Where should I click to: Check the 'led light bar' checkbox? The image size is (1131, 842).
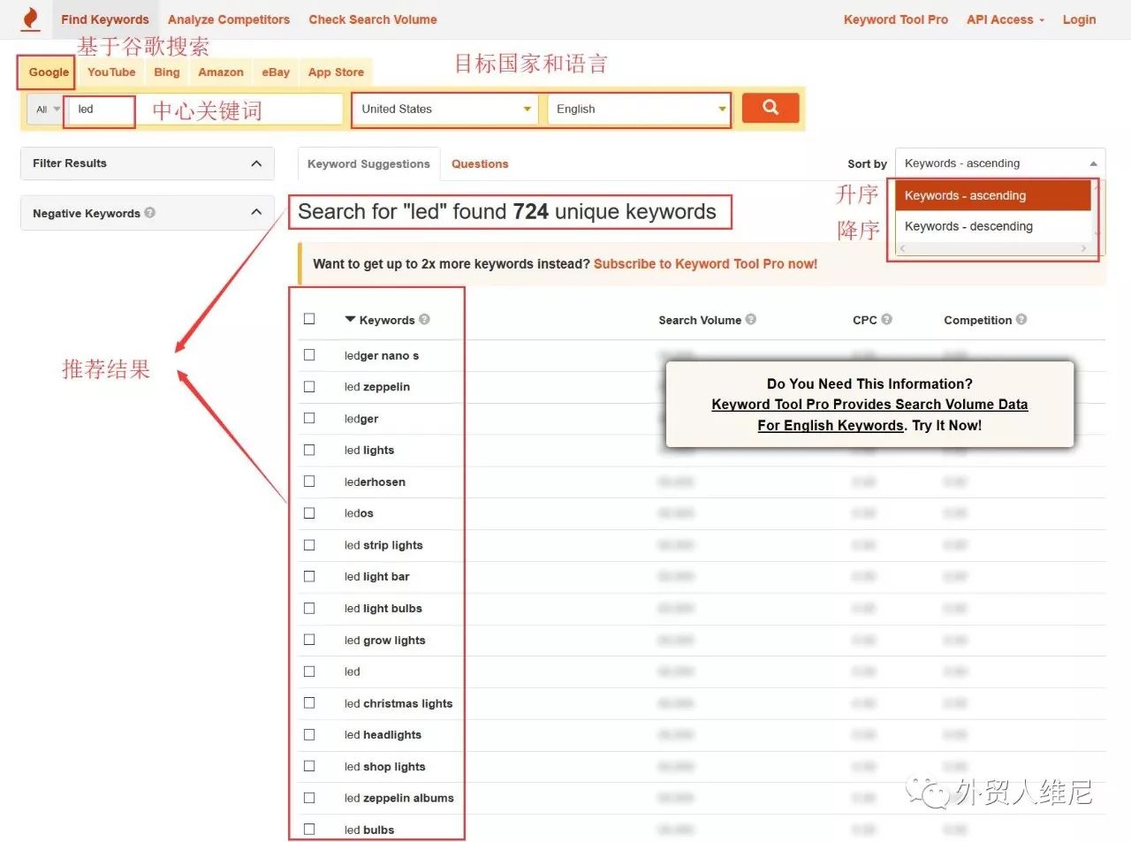pyautogui.click(x=309, y=576)
